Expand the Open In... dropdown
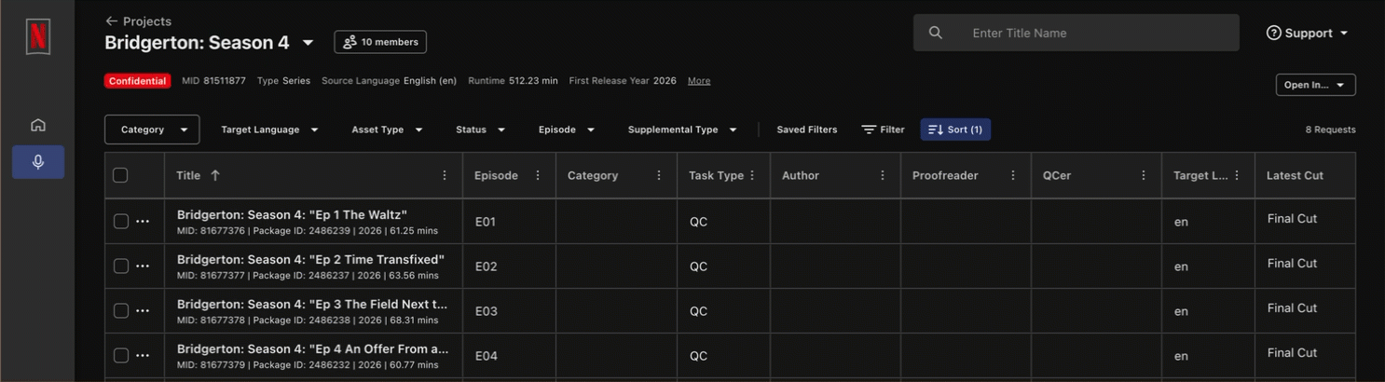Viewport: 1385px width, 382px height. tap(1315, 85)
